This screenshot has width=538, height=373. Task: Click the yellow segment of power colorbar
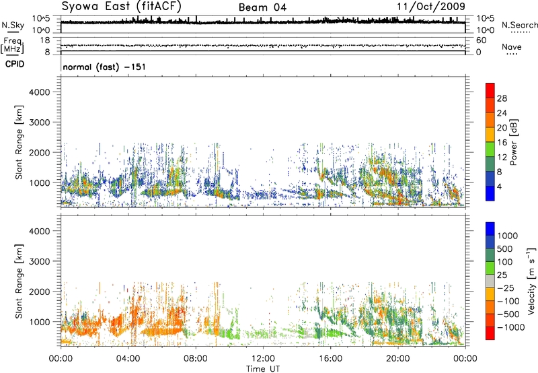pos(490,134)
